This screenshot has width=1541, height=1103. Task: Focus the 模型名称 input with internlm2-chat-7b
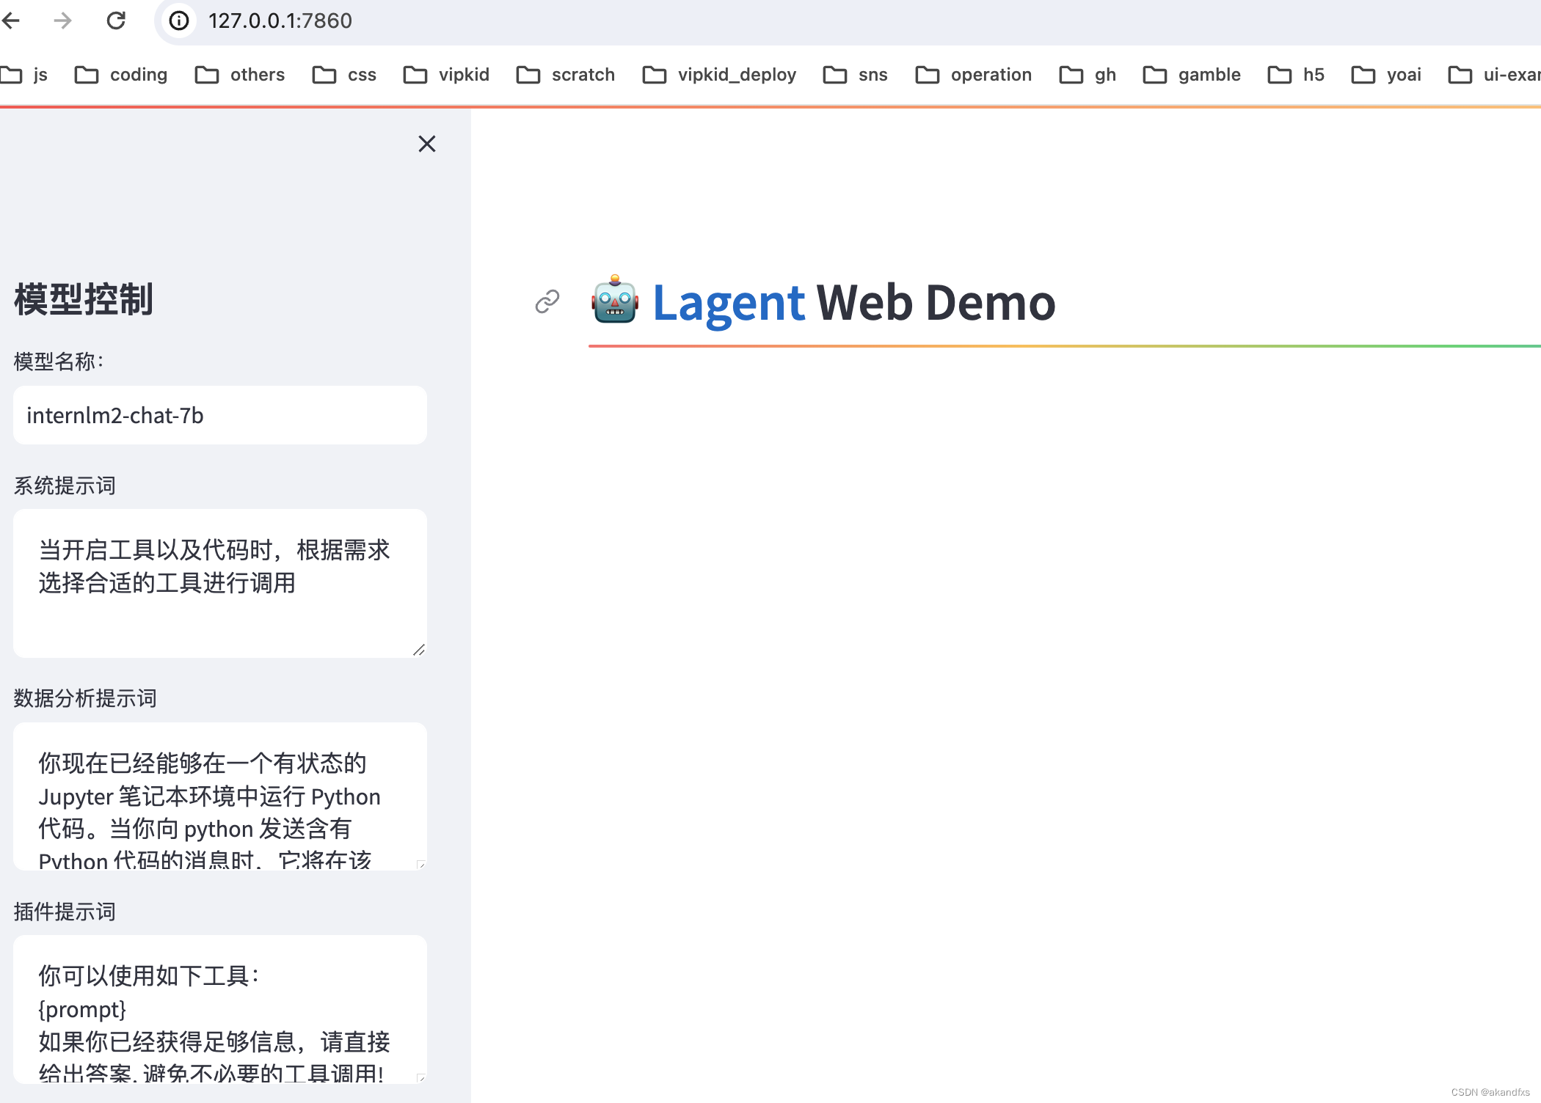coord(220,415)
